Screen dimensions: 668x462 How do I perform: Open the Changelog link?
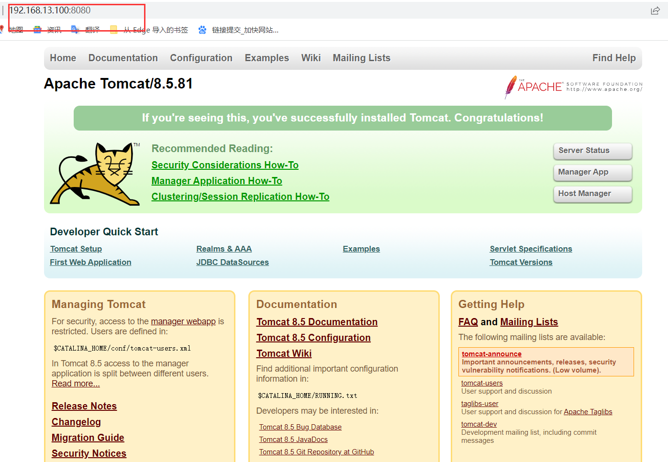[x=76, y=422]
